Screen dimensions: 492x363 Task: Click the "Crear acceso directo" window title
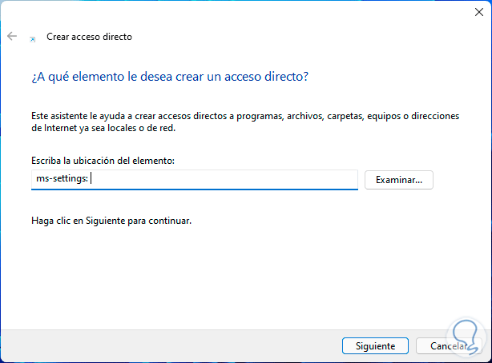(89, 37)
